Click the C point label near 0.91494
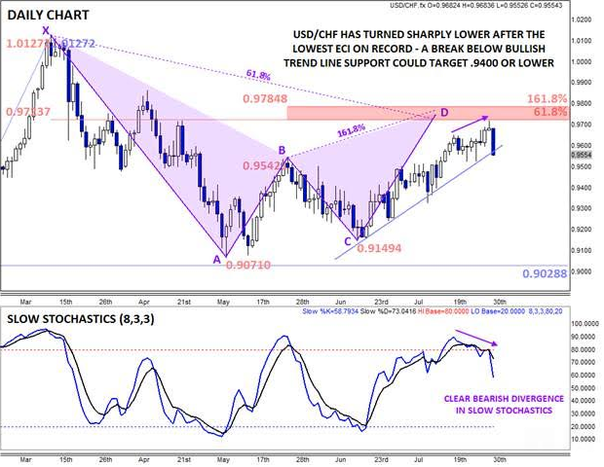Screen dimensions: 604x467 [347, 241]
